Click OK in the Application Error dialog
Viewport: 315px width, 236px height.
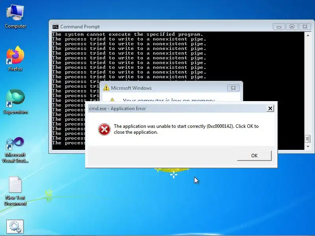point(254,155)
